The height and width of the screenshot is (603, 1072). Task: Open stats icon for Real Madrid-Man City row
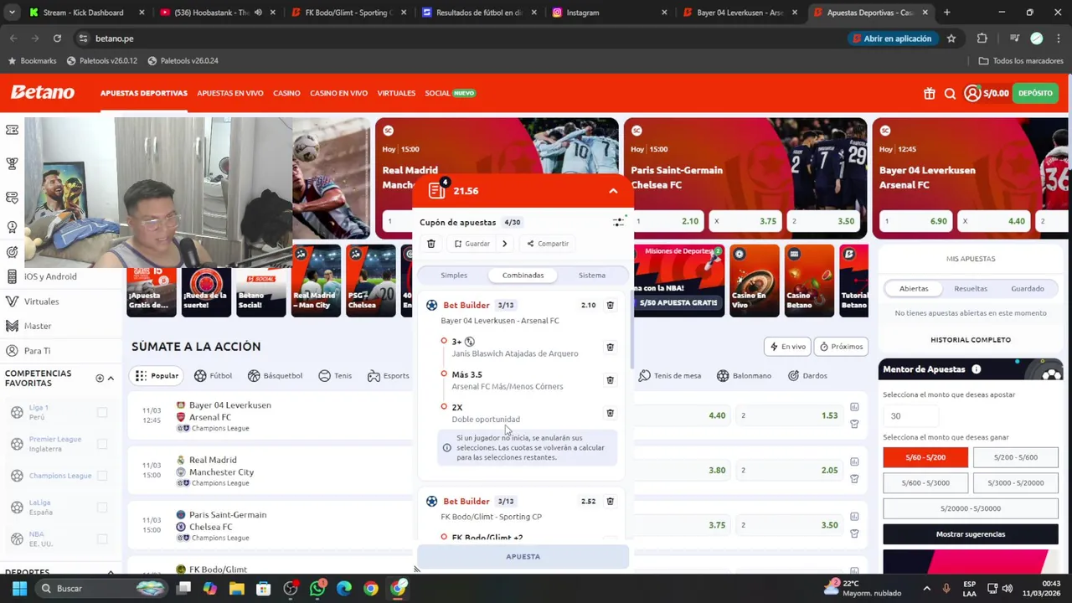[854, 461]
